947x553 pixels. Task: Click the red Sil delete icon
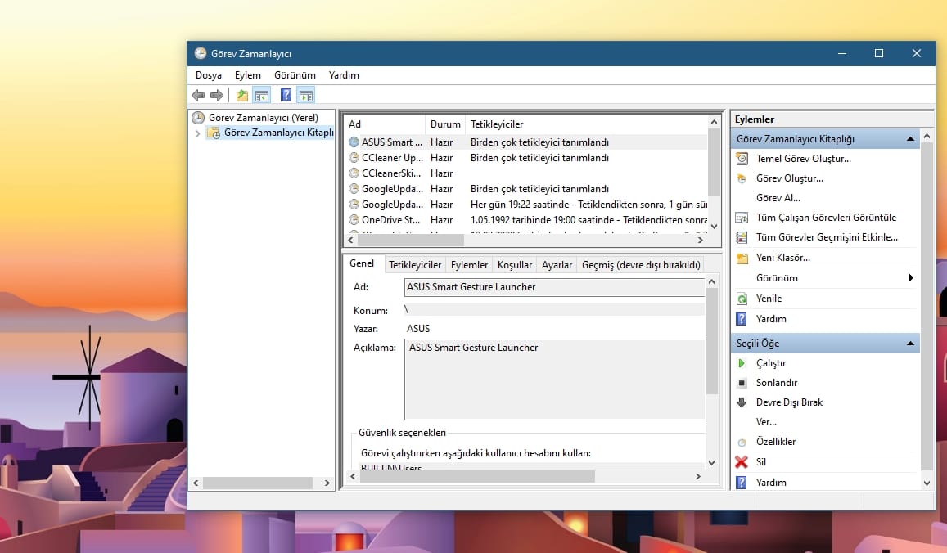(x=742, y=462)
